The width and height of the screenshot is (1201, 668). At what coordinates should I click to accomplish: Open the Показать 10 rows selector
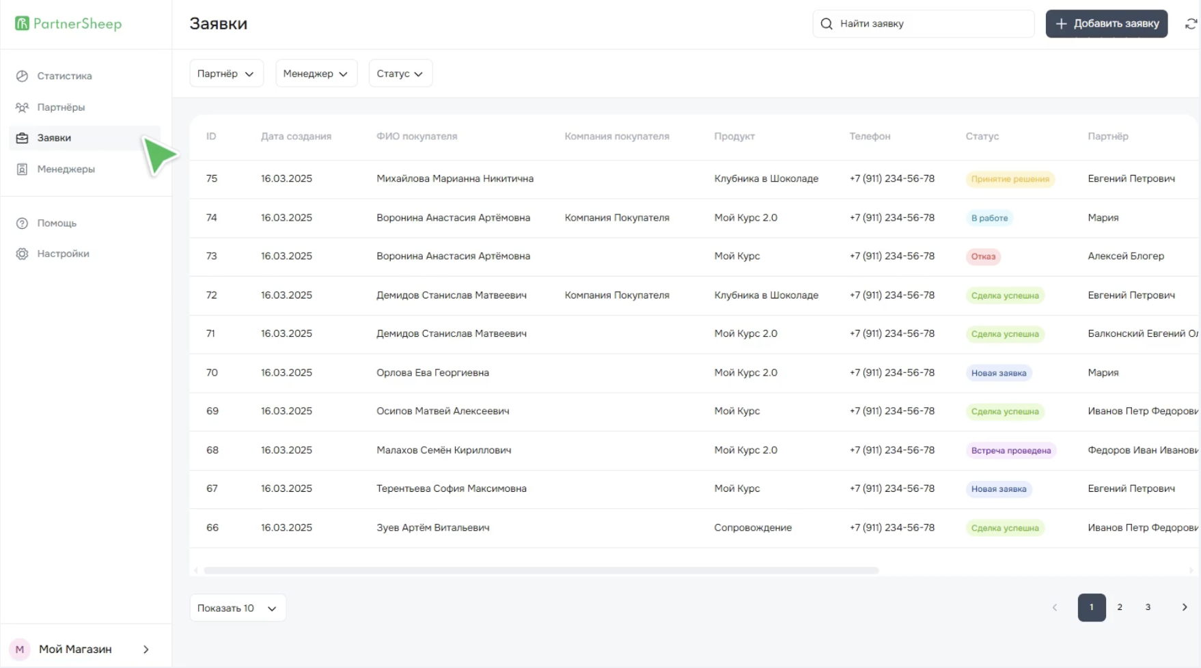coord(237,608)
